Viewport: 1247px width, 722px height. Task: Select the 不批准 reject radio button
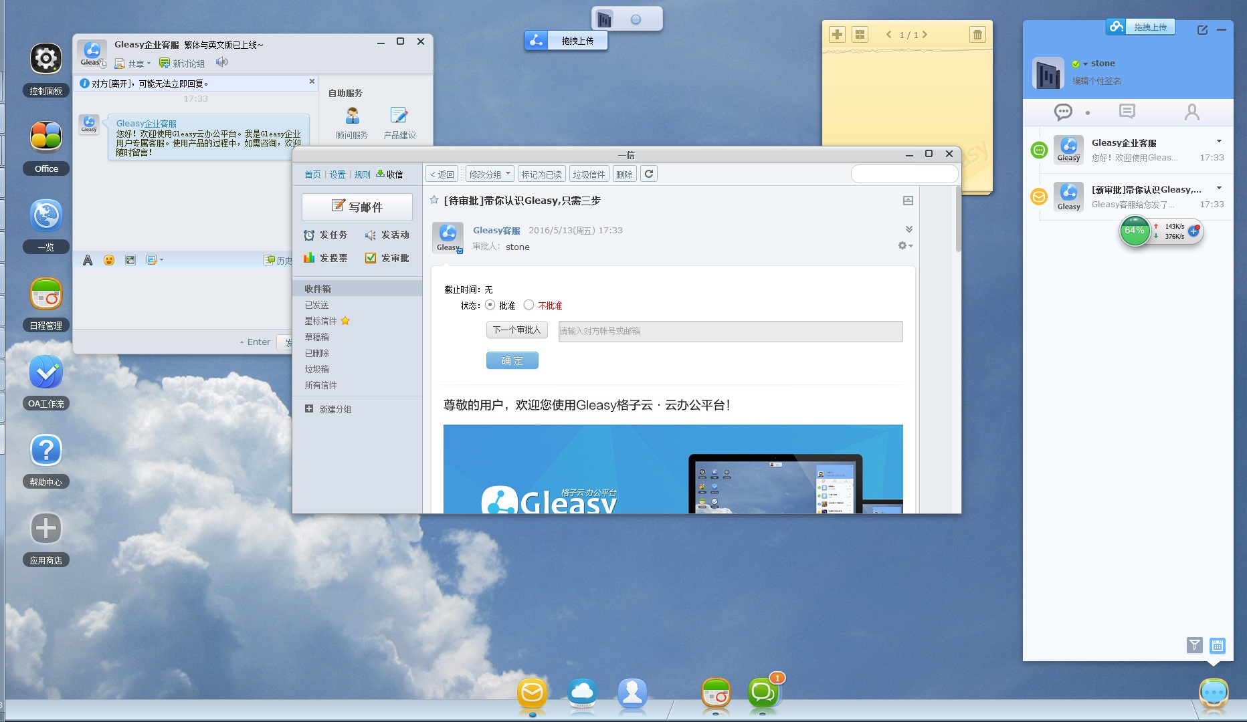coord(529,305)
